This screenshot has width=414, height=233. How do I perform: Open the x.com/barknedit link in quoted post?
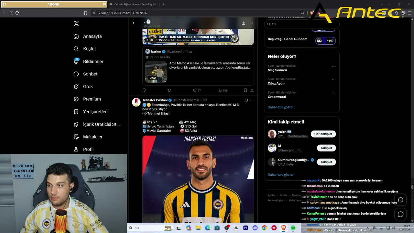point(233,67)
